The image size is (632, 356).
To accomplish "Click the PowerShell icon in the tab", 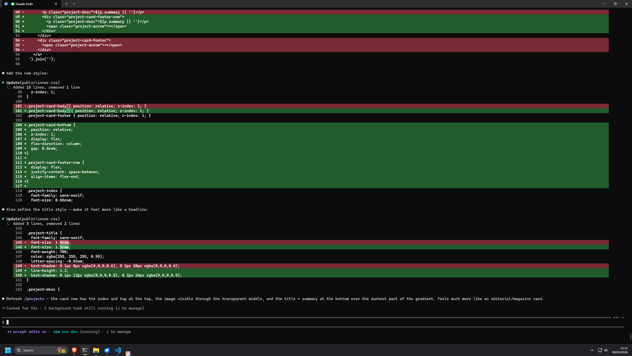I will pyautogui.click(x=6, y=4).
